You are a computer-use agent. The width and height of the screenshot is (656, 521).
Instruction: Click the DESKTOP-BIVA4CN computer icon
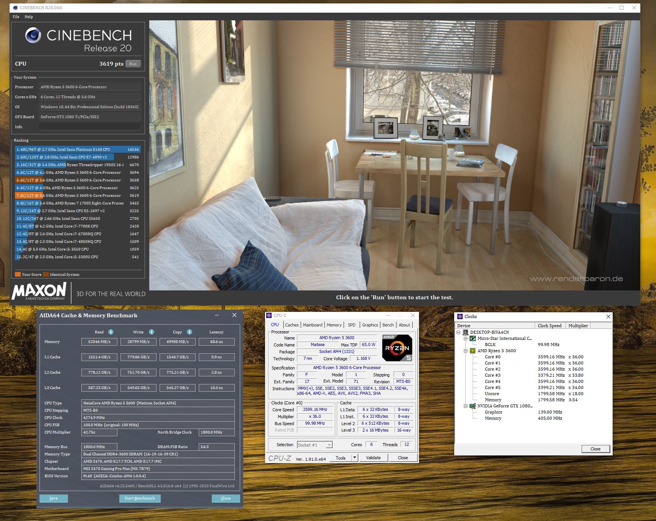(x=466, y=332)
